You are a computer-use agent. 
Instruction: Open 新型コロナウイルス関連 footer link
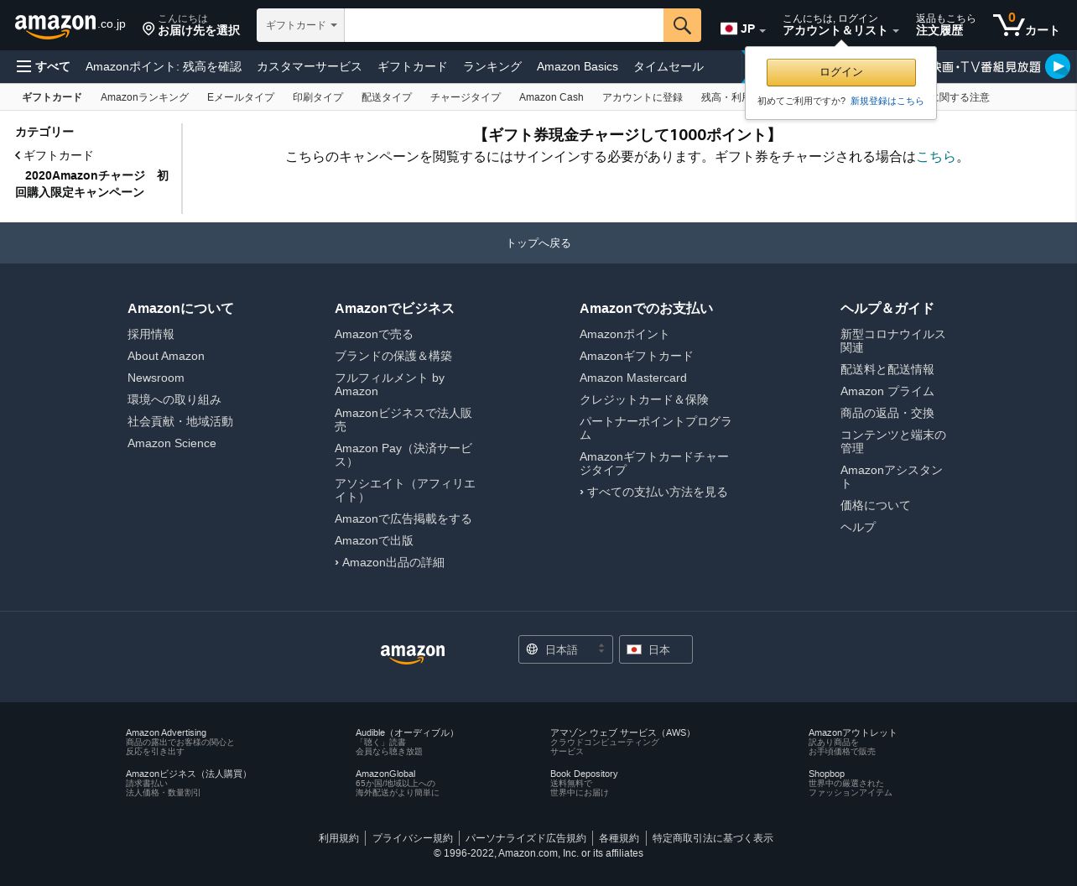892,341
